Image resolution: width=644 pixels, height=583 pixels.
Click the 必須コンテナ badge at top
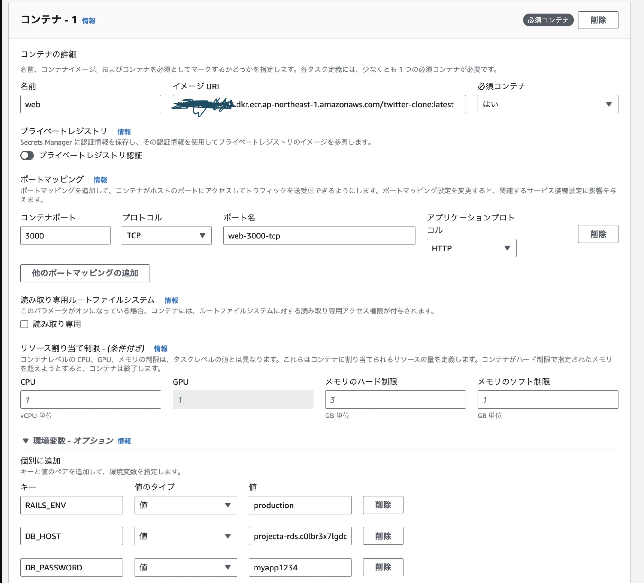(548, 20)
